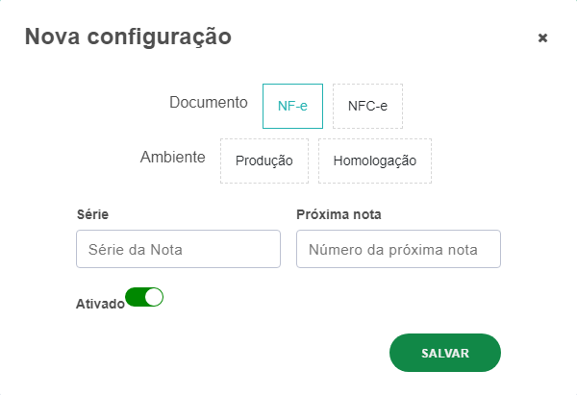Screen dimensions: 577x395
Task: Click the Ativado label text
Action: click(x=100, y=304)
